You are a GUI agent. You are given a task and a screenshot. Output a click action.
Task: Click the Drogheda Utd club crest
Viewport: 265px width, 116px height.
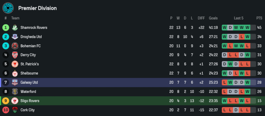click(15, 37)
